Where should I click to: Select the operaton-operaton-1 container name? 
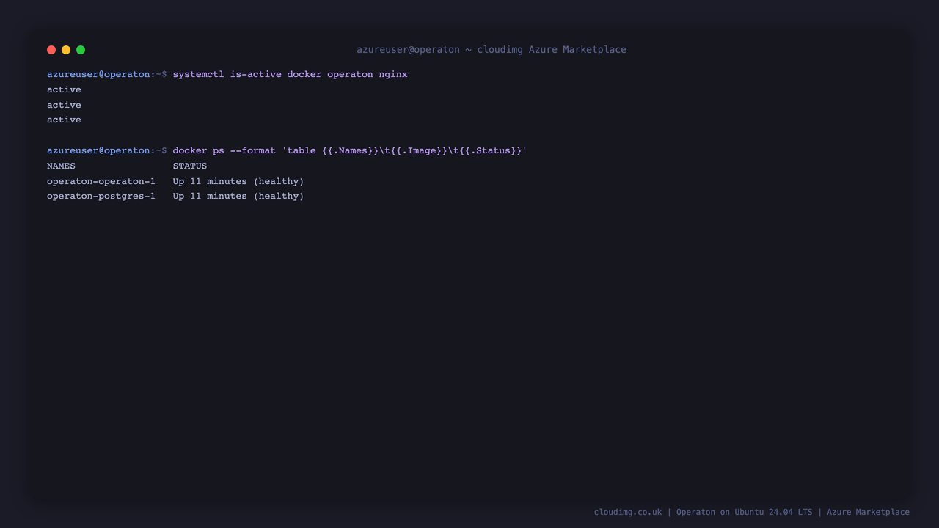(x=101, y=181)
